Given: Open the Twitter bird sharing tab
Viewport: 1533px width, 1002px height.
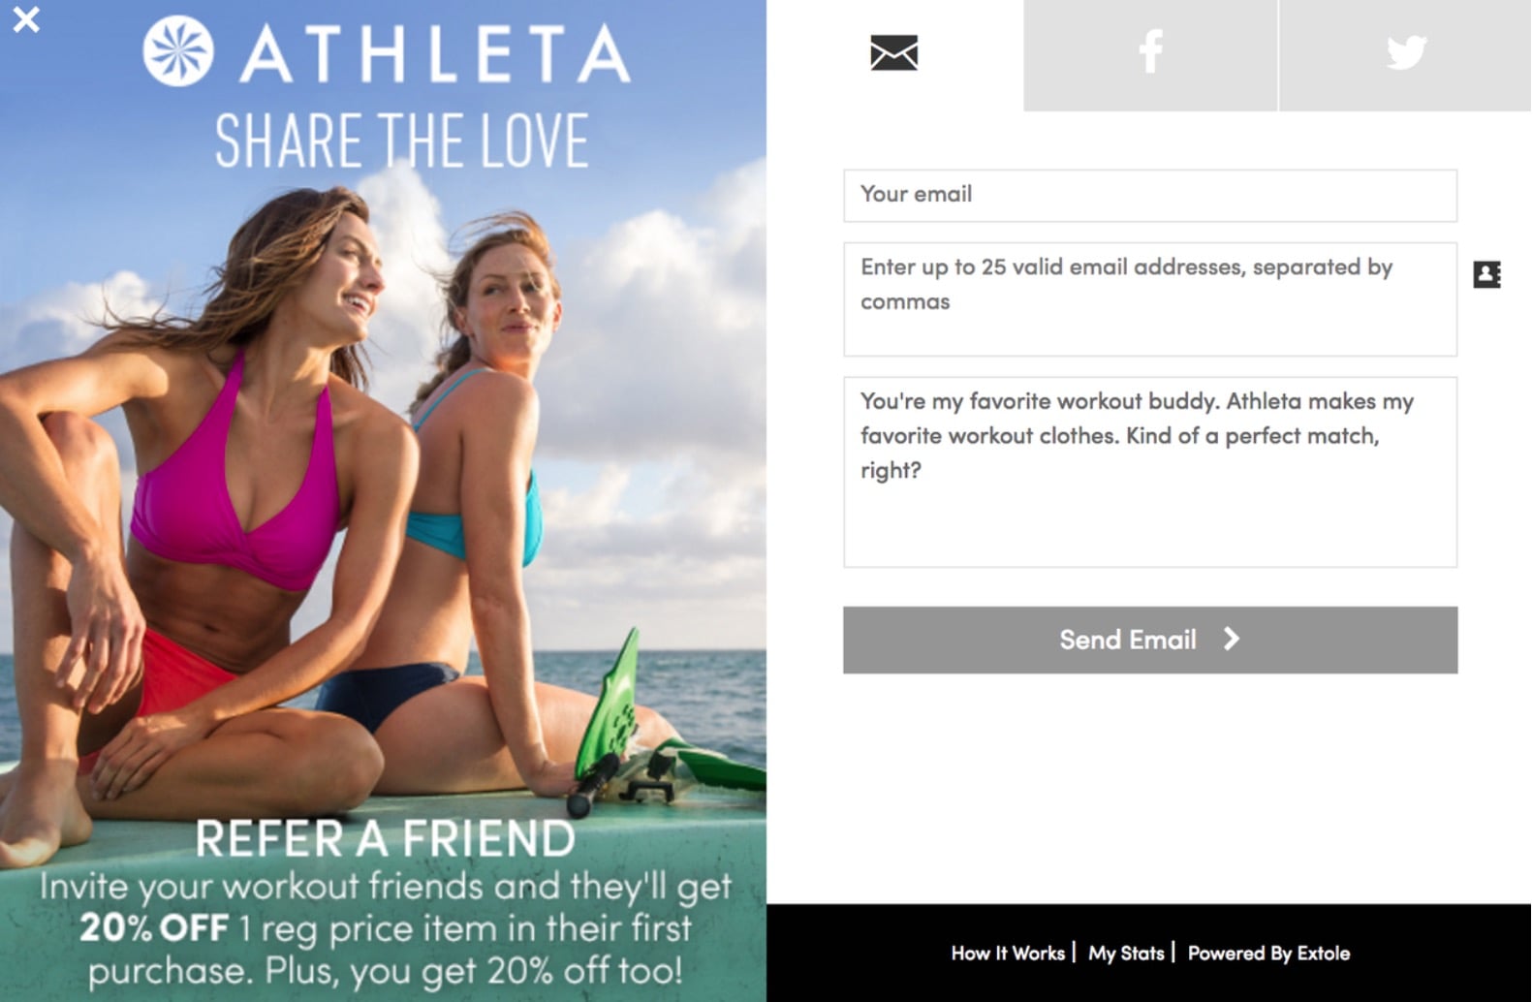Looking at the screenshot, I should (1405, 54).
